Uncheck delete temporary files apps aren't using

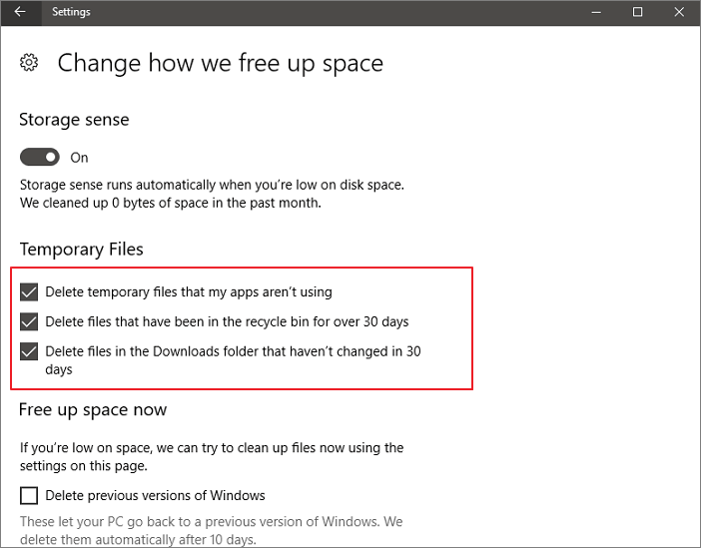pos(29,292)
